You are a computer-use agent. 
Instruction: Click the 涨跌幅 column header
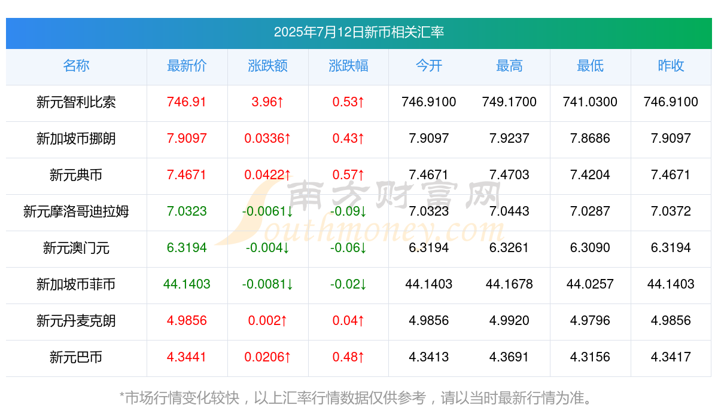point(348,66)
